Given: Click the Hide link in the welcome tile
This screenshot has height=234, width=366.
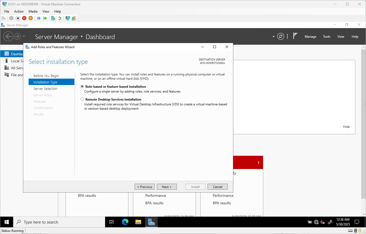Looking at the screenshot, I should point(346,127).
